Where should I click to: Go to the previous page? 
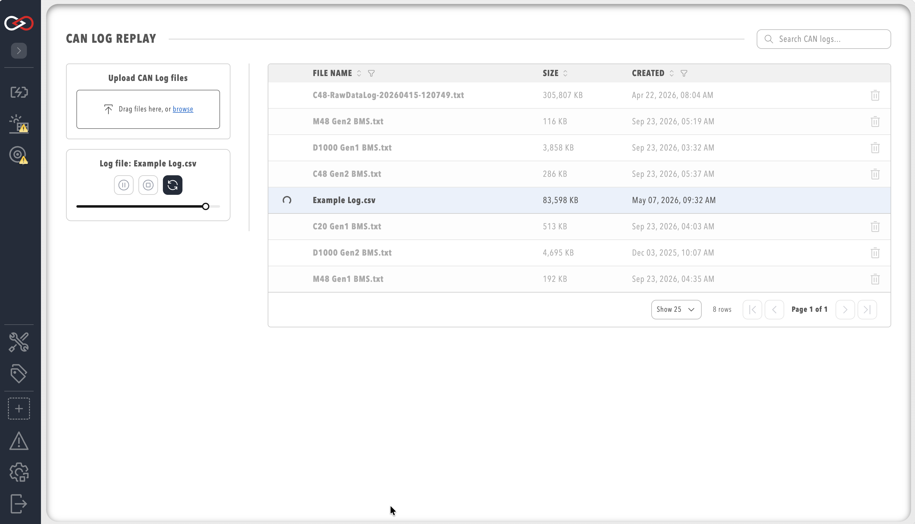tap(774, 310)
